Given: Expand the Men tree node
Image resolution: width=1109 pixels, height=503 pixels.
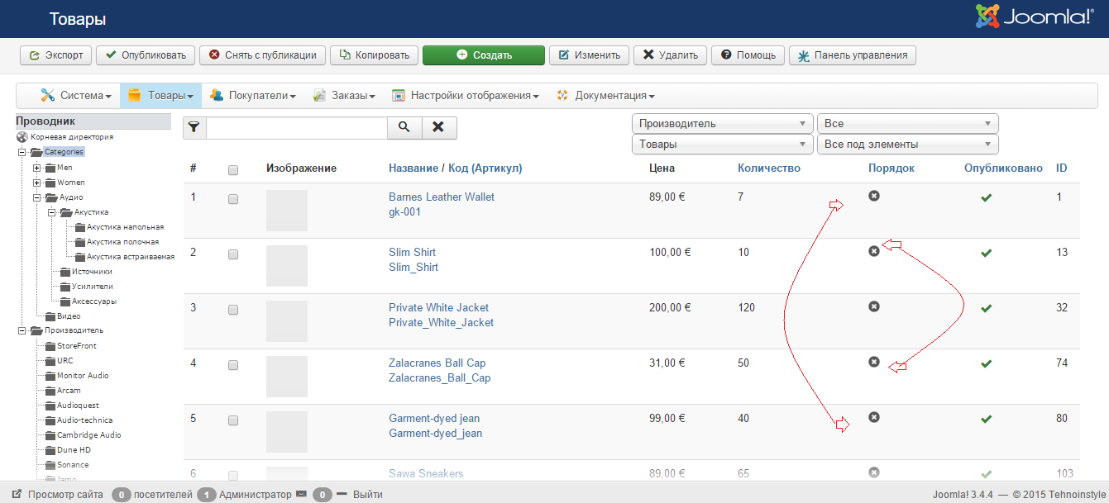Looking at the screenshot, I should tap(36, 168).
